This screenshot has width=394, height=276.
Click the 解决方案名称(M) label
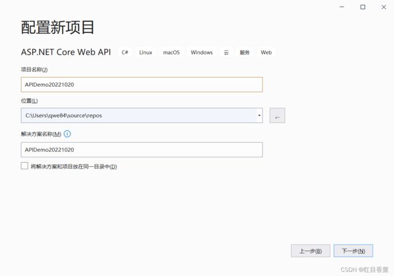click(41, 134)
